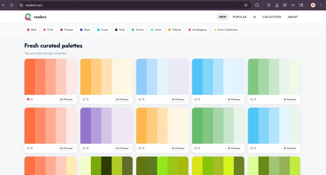Open browser history clock icon
The height and width of the screenshot is (175, 326).
point(269,5)
